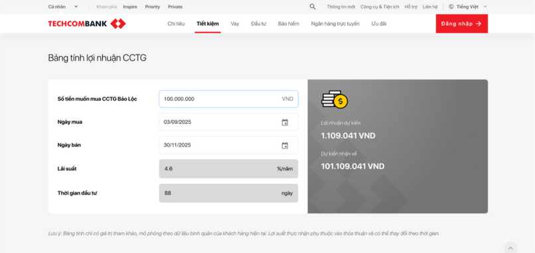Open the Bảo hiểm menu
This screenshot has height=253, width=535.
288,24
